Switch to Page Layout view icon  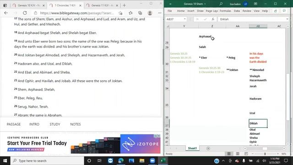pos(238,154)
